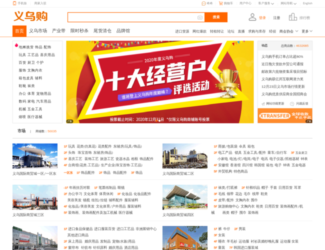This screenshot has width=325, height=250.
Task: Open 义乌国际商贸城二区 building thumbnail
Action: [185, 156]
